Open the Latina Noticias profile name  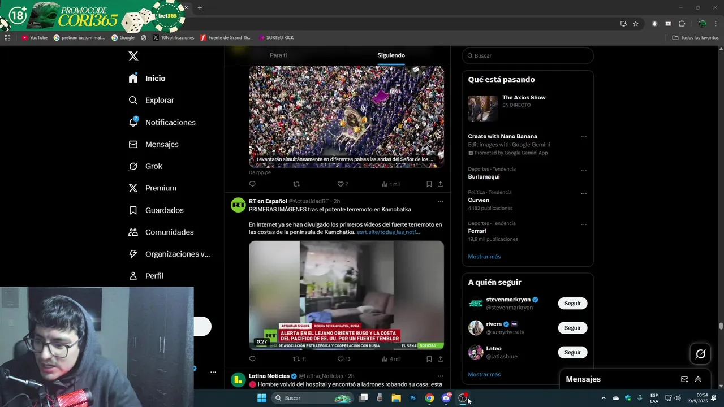click(269, 376)
